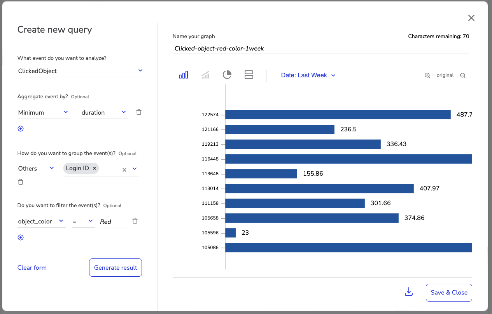Click the Characters remaining: 70 text
Screen dimensions: 492x314
[438, 36]
